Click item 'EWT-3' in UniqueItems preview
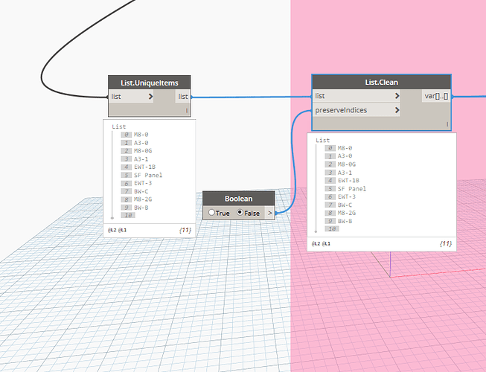 [143, 183]
